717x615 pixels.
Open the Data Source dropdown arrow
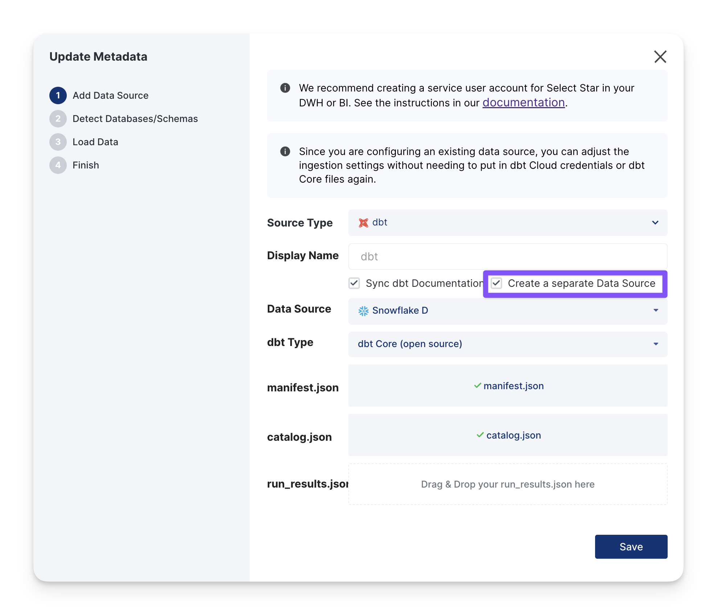tap(656, 310)
